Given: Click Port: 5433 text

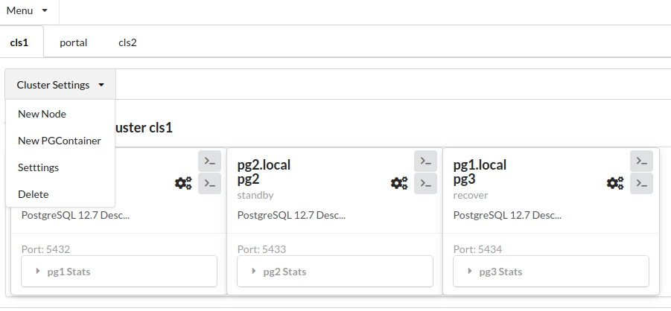Looking at the screenshot, I should pyautogui.click(x=261, y=249).
